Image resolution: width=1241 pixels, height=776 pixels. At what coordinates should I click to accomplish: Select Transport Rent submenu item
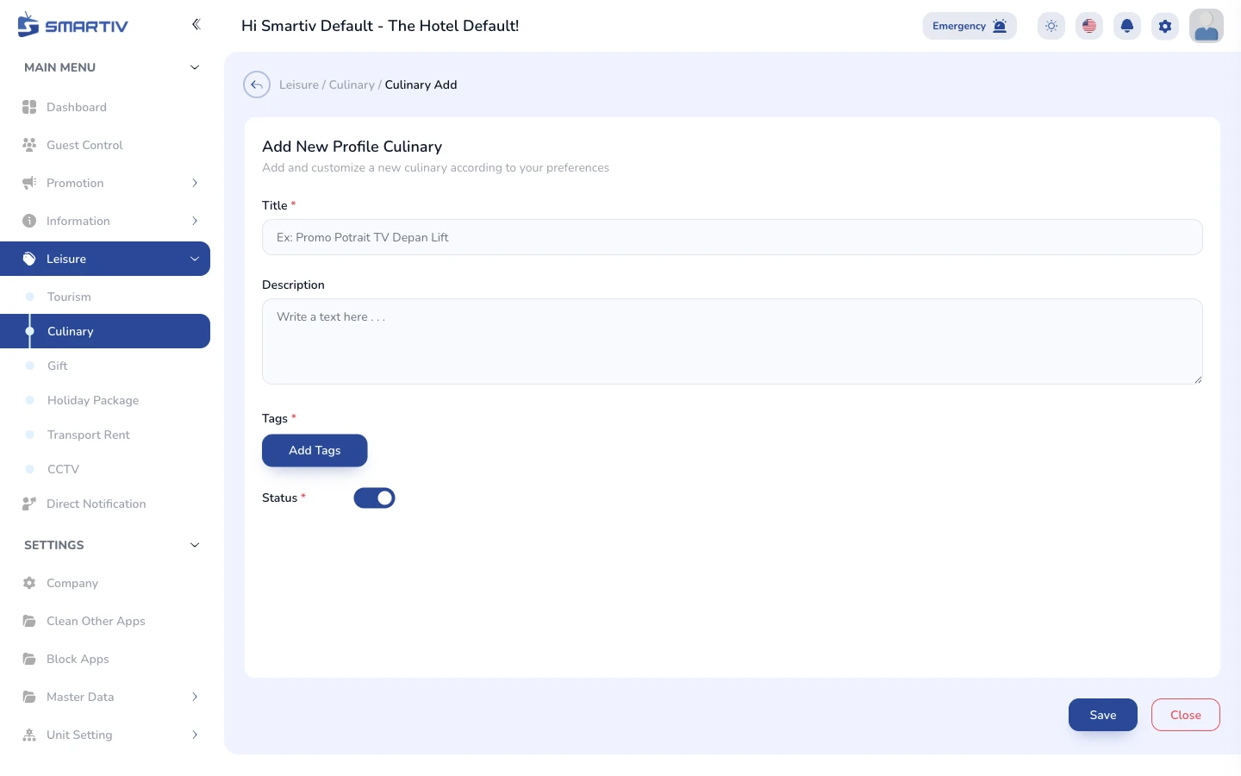click(105, 435)
